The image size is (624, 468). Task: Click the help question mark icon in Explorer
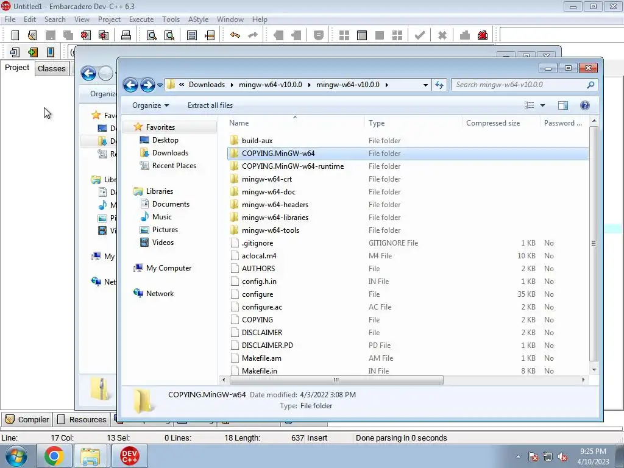(584, 105)
